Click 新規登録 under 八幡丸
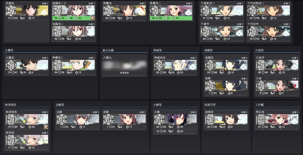303x155 pixels. coord(124,73)
